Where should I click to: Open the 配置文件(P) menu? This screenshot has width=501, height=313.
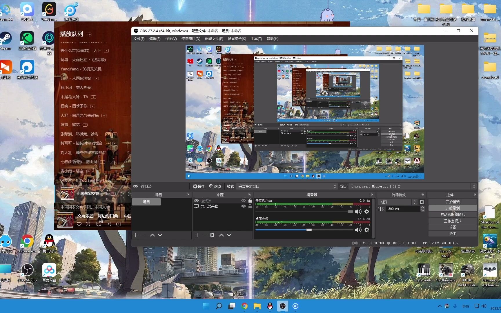[214, 39]
